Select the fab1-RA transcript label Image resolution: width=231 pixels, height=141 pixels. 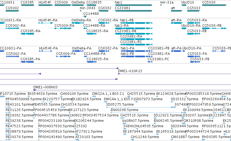coord(122,26)
